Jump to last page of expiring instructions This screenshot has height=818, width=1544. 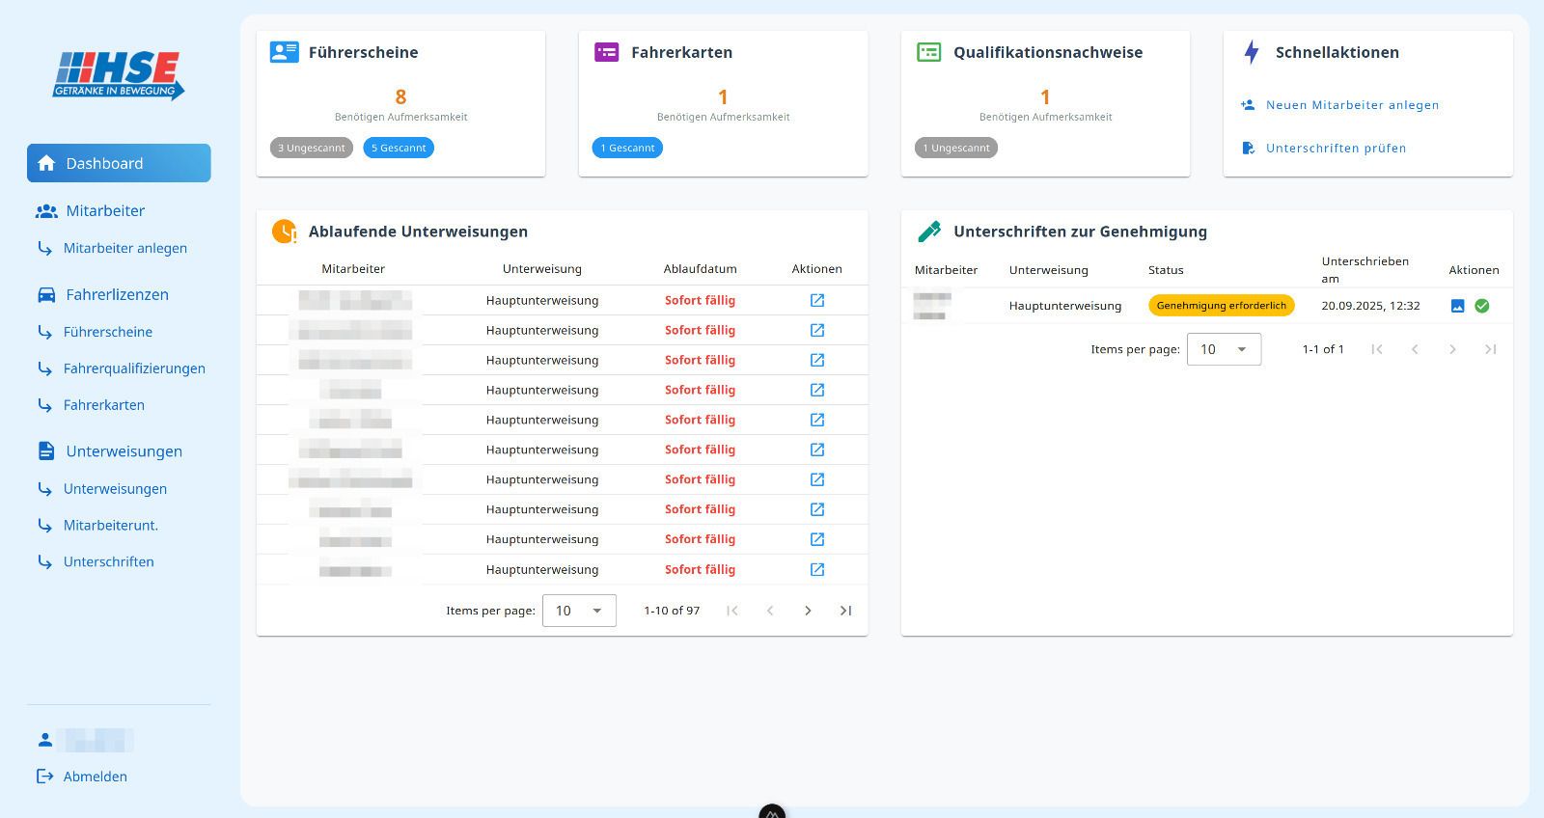click(x=845, y=611)
